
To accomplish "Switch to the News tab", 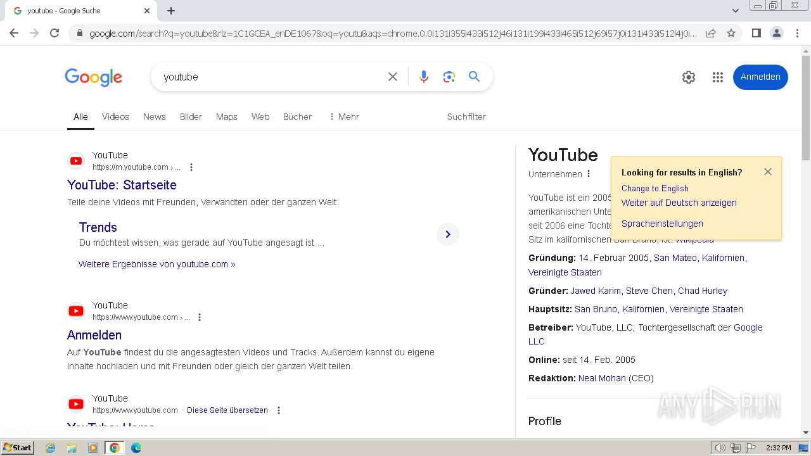I will pyautogui.click(x=154, y=117).
